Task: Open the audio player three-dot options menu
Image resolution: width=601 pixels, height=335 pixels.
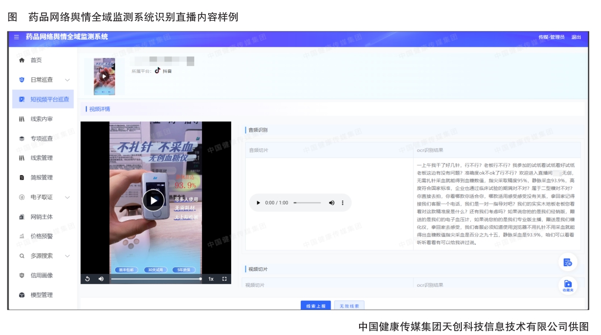Action: tap(343, 203)
